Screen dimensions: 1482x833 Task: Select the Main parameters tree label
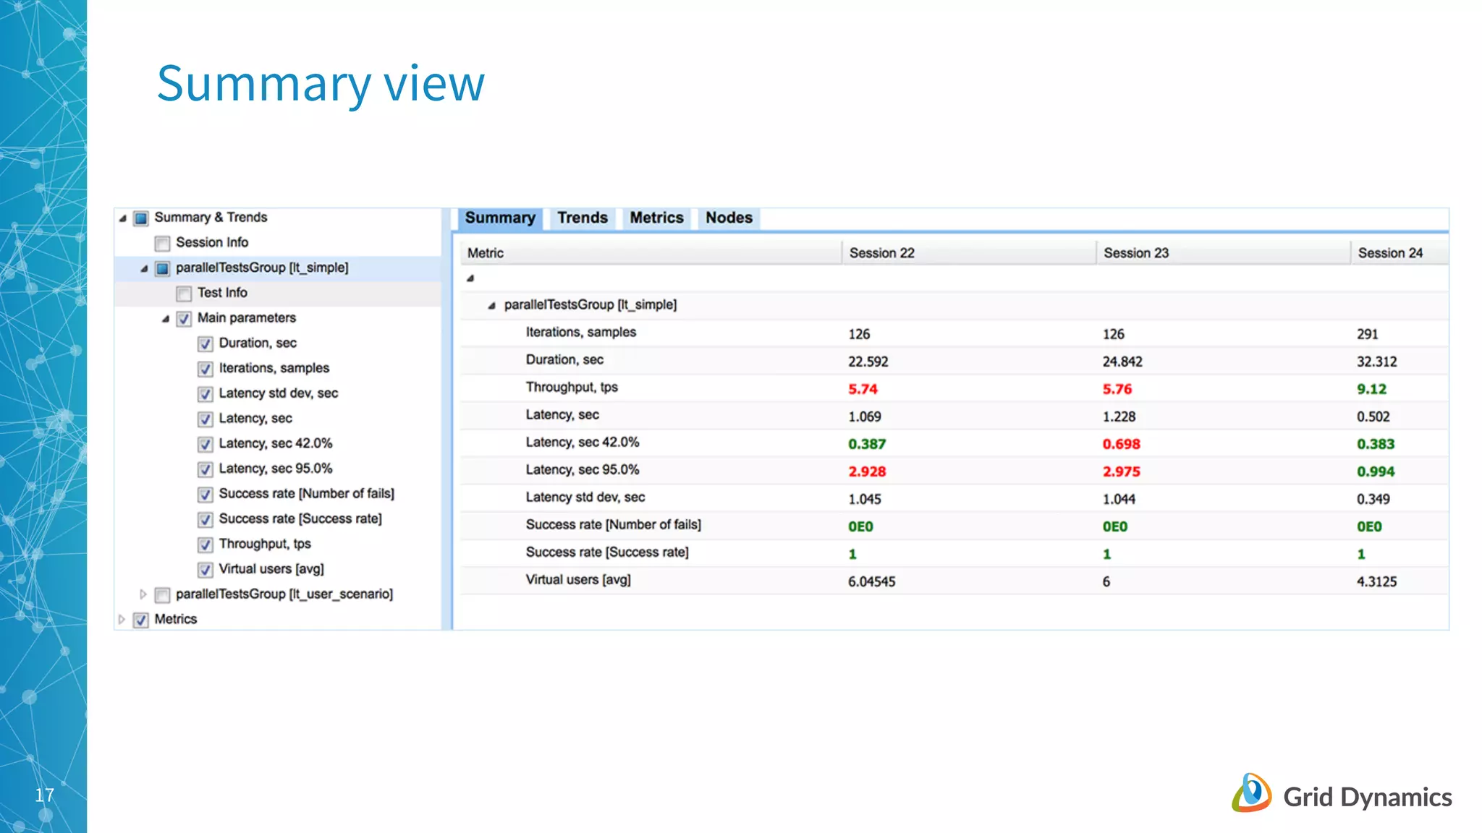pos(247,318)
